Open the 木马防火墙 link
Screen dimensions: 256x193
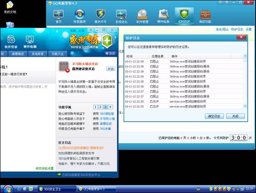107,119
